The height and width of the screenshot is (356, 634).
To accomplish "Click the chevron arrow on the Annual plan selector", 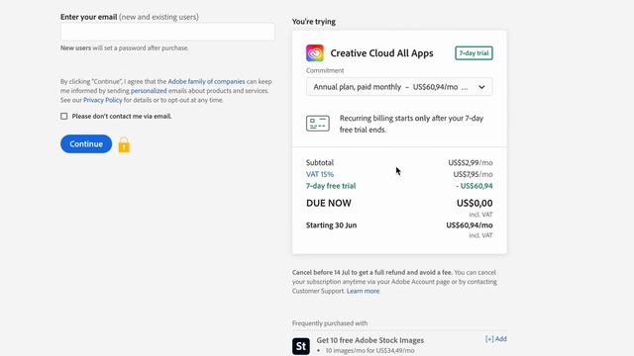I will (x=481, y=87).
